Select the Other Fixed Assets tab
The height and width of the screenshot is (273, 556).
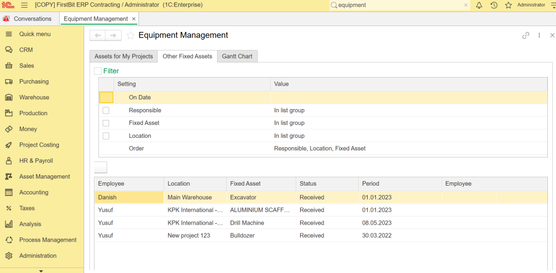point(187,56)
